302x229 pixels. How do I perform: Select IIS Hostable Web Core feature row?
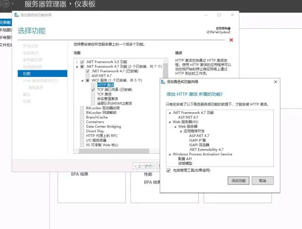pos(102,145)
